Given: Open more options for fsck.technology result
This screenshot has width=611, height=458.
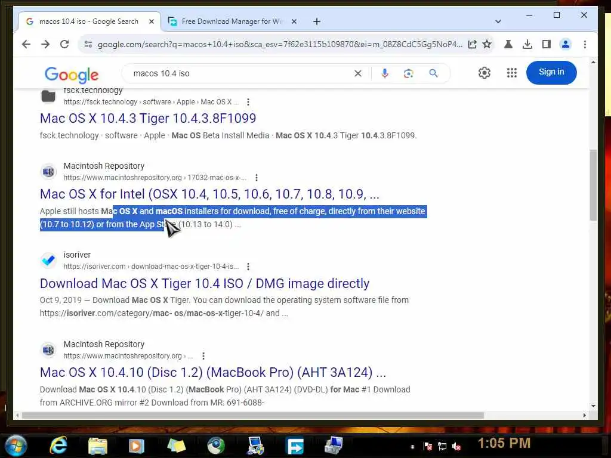Looking at the screenshot, I should click(x=248, y=102).
